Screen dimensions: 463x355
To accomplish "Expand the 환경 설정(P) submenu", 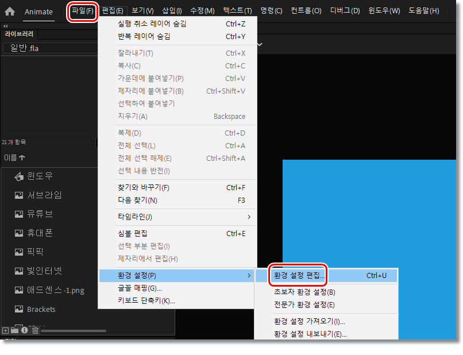I will (x=177, y=276).
